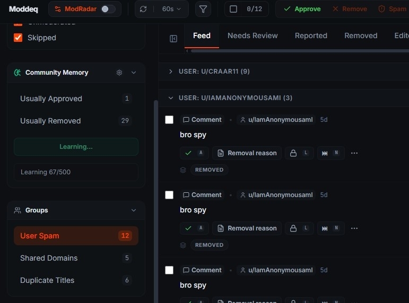Viewport: 409px width, 303px height.
Task: Collapse the USER: U/IAMANONYMOUSAMI group
Action: click(x=171, y=98)
